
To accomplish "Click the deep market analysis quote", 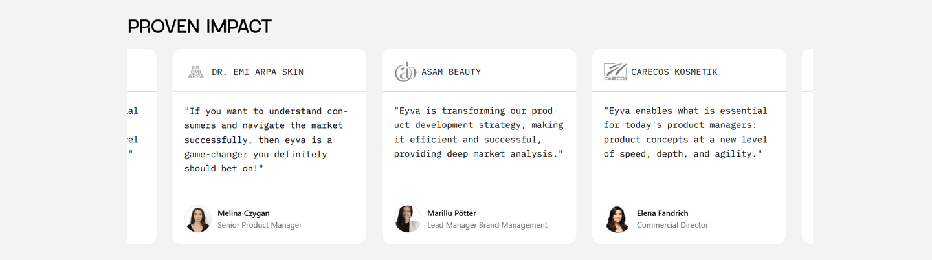I will (479, 132).
